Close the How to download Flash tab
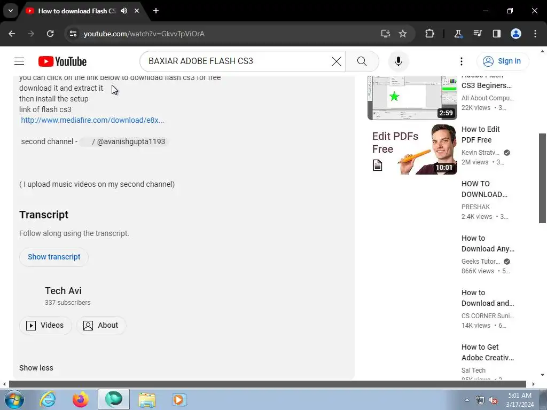This screenshot has width=547, height=410. [x=137, y=11]
